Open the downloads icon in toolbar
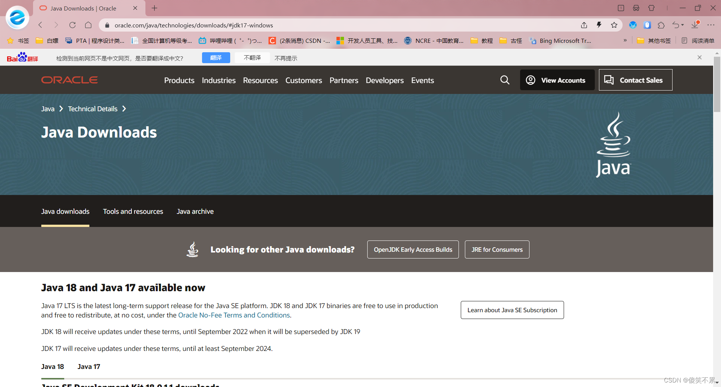The width and height of the screenshot is (721, 387). point(695,25)
